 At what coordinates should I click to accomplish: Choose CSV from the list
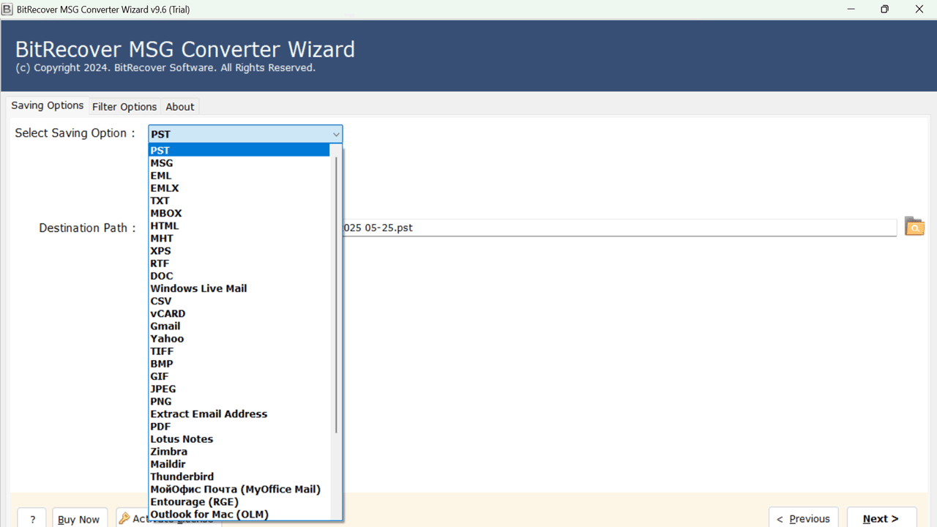[x=239, y=301]
